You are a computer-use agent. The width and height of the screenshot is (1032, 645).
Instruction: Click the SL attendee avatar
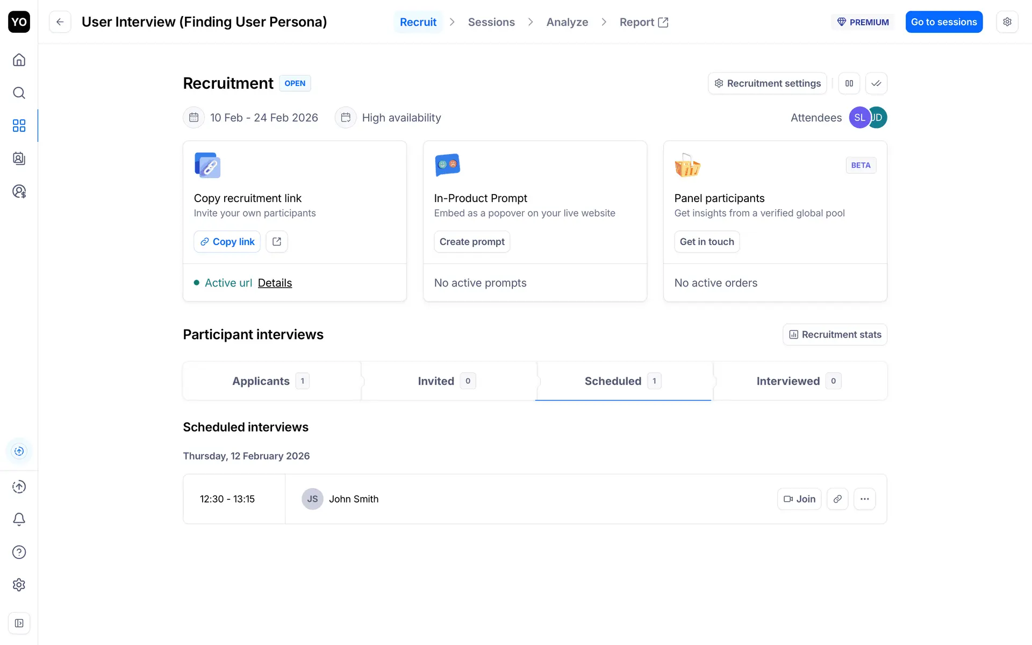point(858,118)
